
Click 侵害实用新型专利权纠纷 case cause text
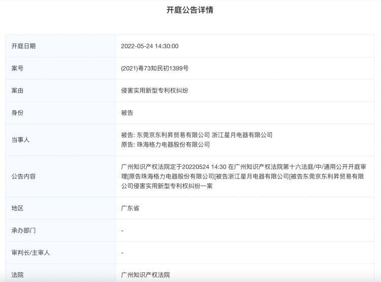tap(154, 90)
